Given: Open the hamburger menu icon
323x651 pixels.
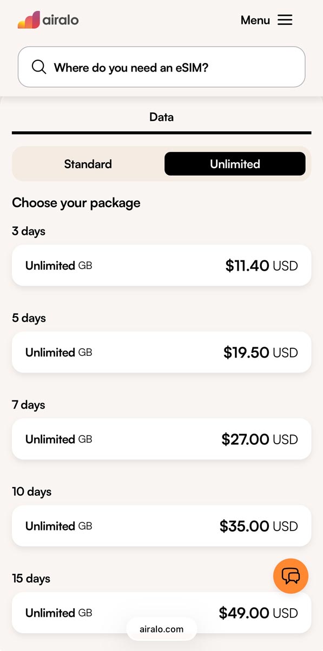Looking at the screenshot, I should [x=285, y=20].
